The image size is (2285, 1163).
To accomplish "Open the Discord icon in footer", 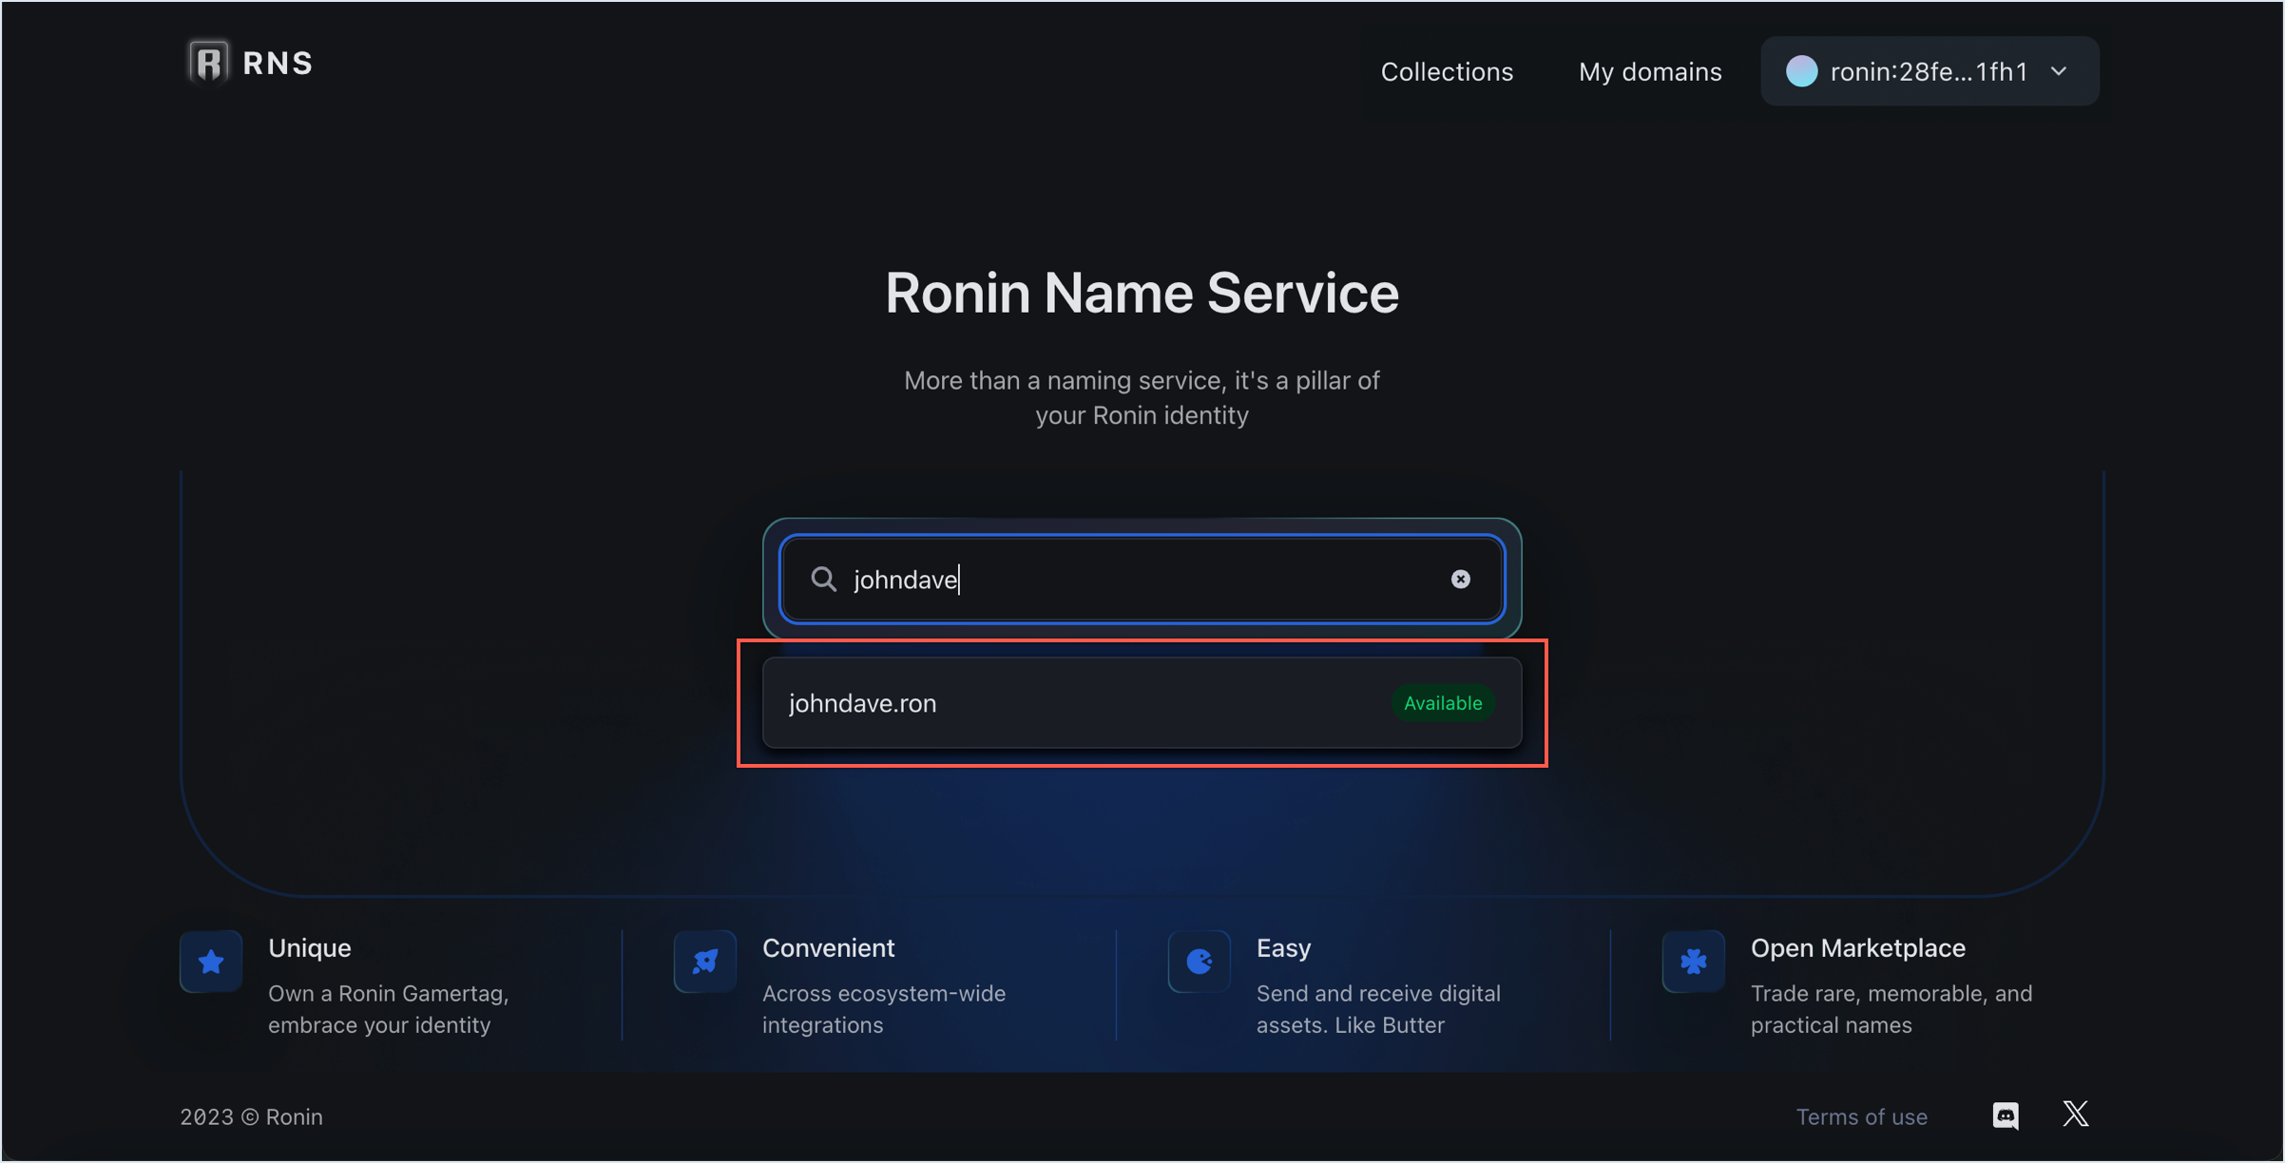I will pos(2006,1115).
